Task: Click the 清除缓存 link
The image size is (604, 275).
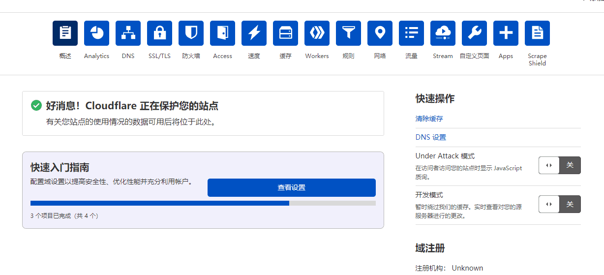Action: [429, 119]
